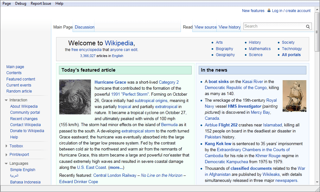Open the Biography portal link
The height and width of the screenshot is (192, 320).
click(x=225, y=49)
